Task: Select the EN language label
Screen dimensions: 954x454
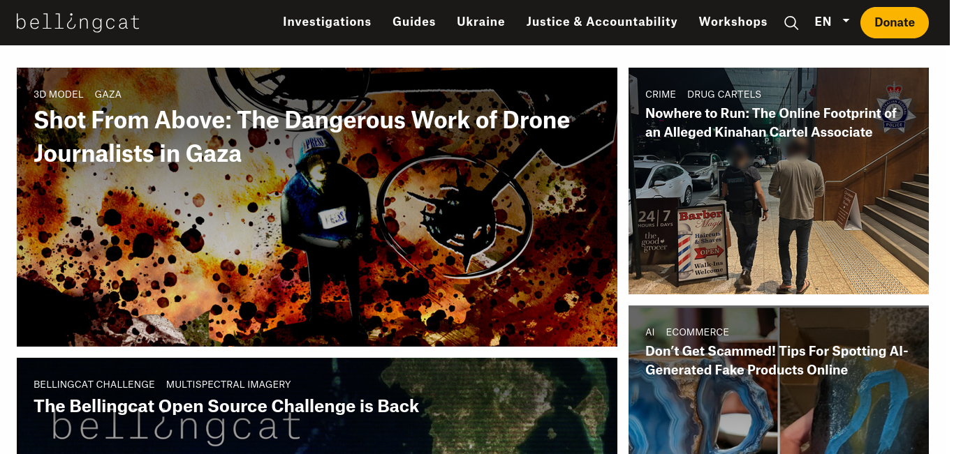Action: pos(823,22)
